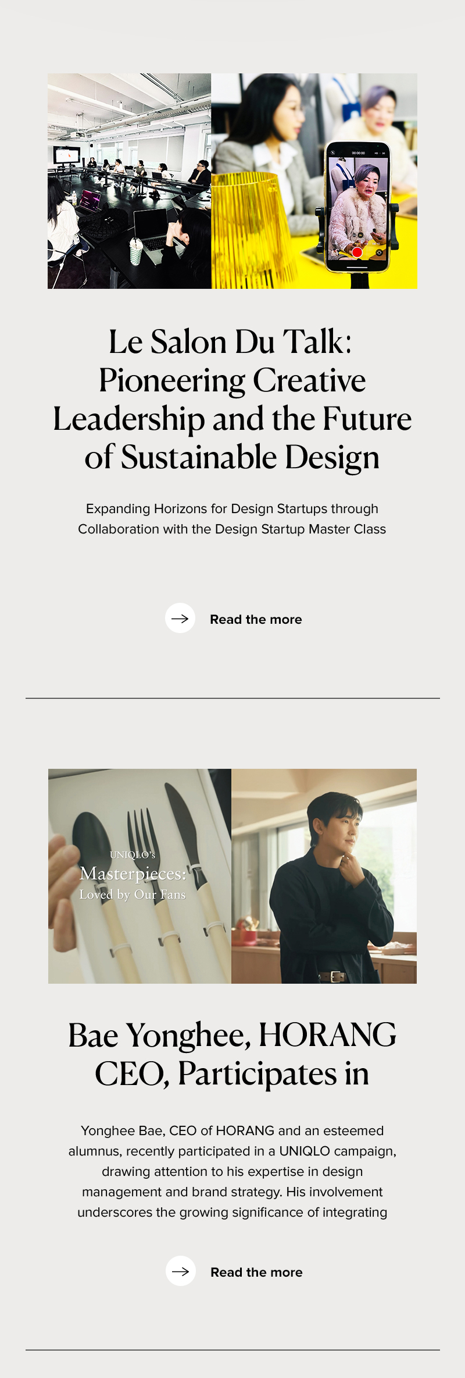Click the Bae Yonghee, HORANG CEO headline
The height and width of the screenshot is (1378, 465).
[233, 1054]
